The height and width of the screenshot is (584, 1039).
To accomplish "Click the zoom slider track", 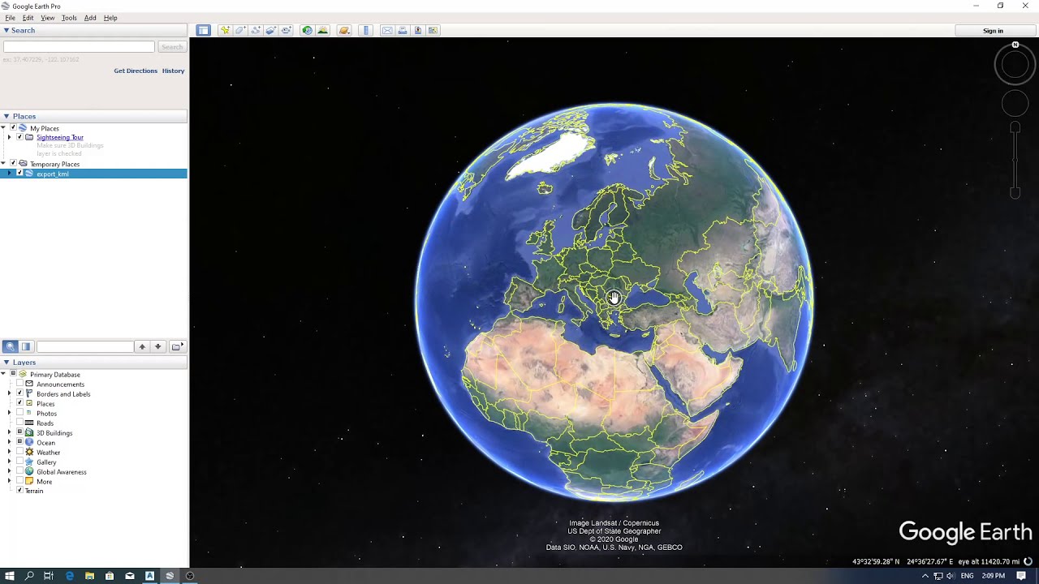I will pos(1015,160).
